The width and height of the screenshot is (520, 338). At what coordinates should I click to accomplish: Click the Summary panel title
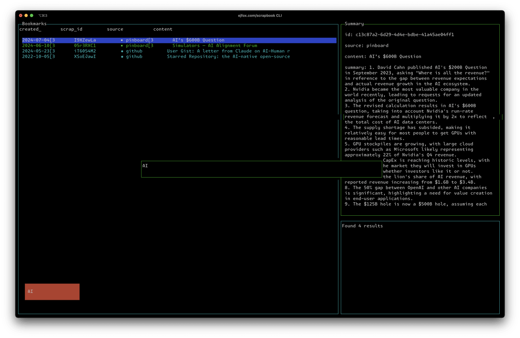click(354, 24)
